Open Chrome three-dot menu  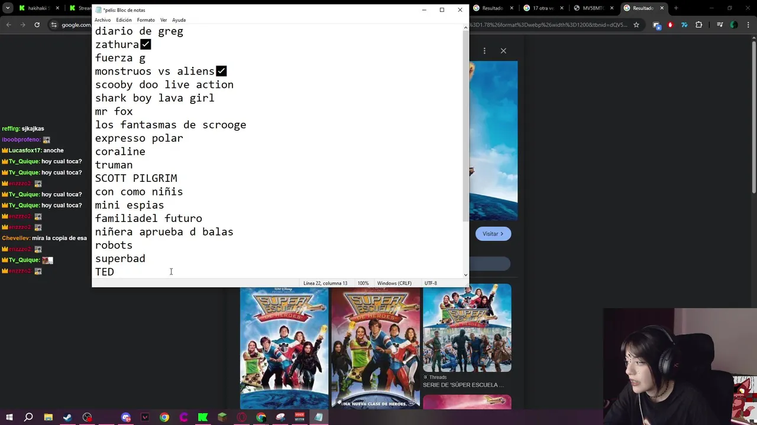(748, 25)
